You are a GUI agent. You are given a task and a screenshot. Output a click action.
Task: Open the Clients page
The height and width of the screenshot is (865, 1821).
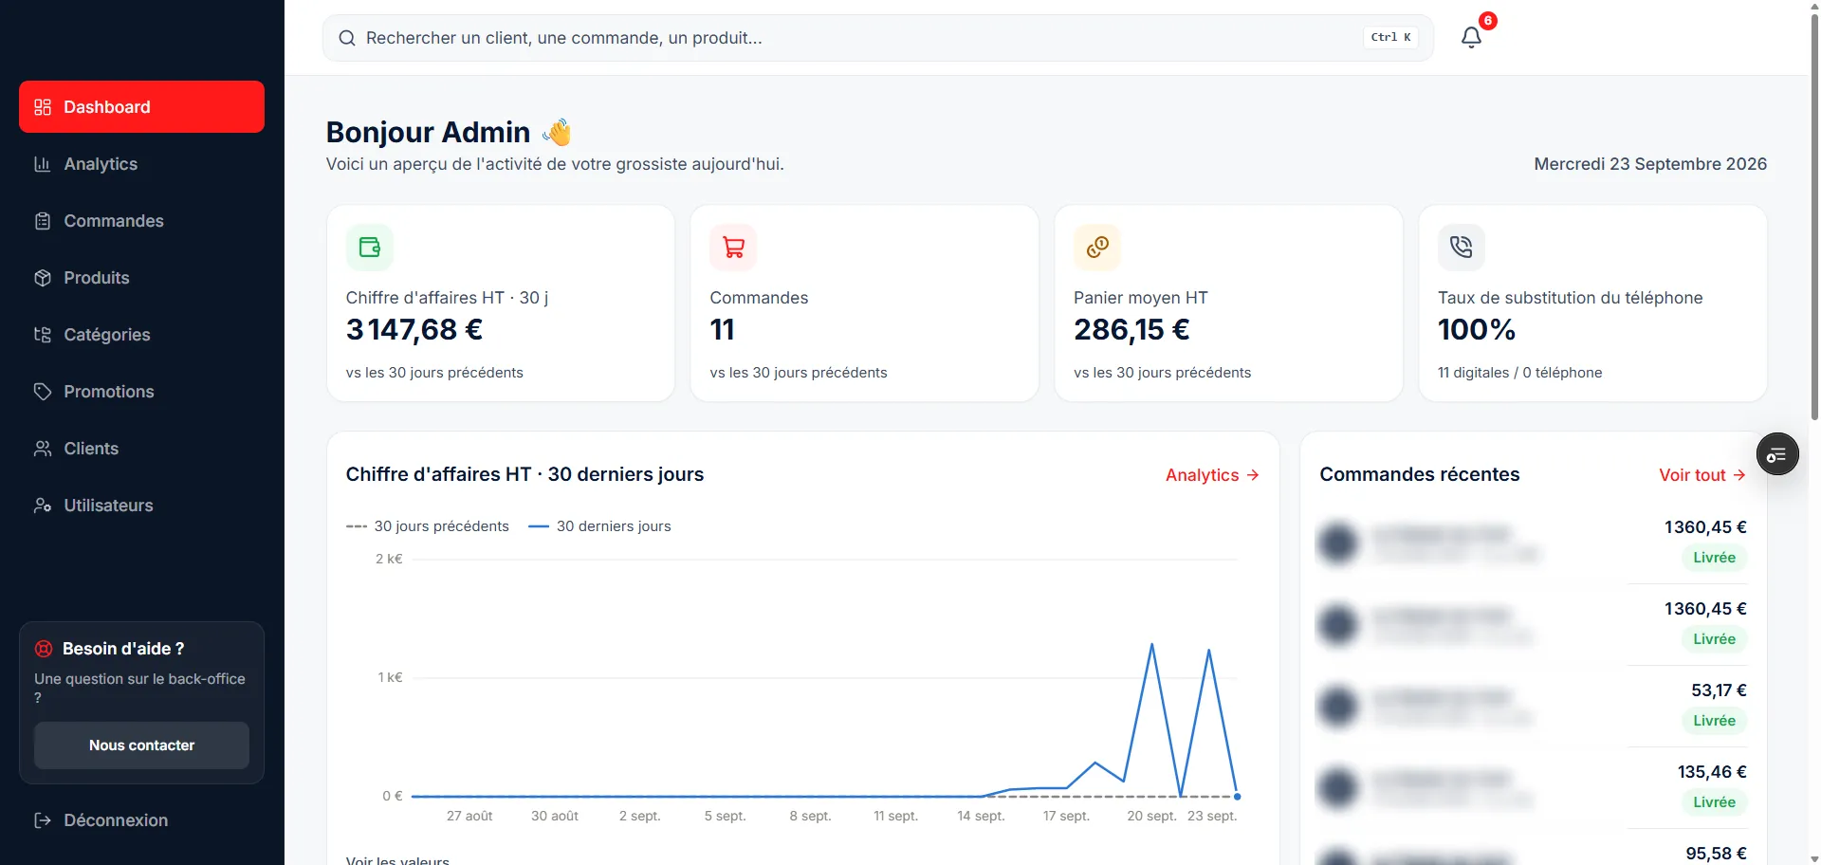141,449
